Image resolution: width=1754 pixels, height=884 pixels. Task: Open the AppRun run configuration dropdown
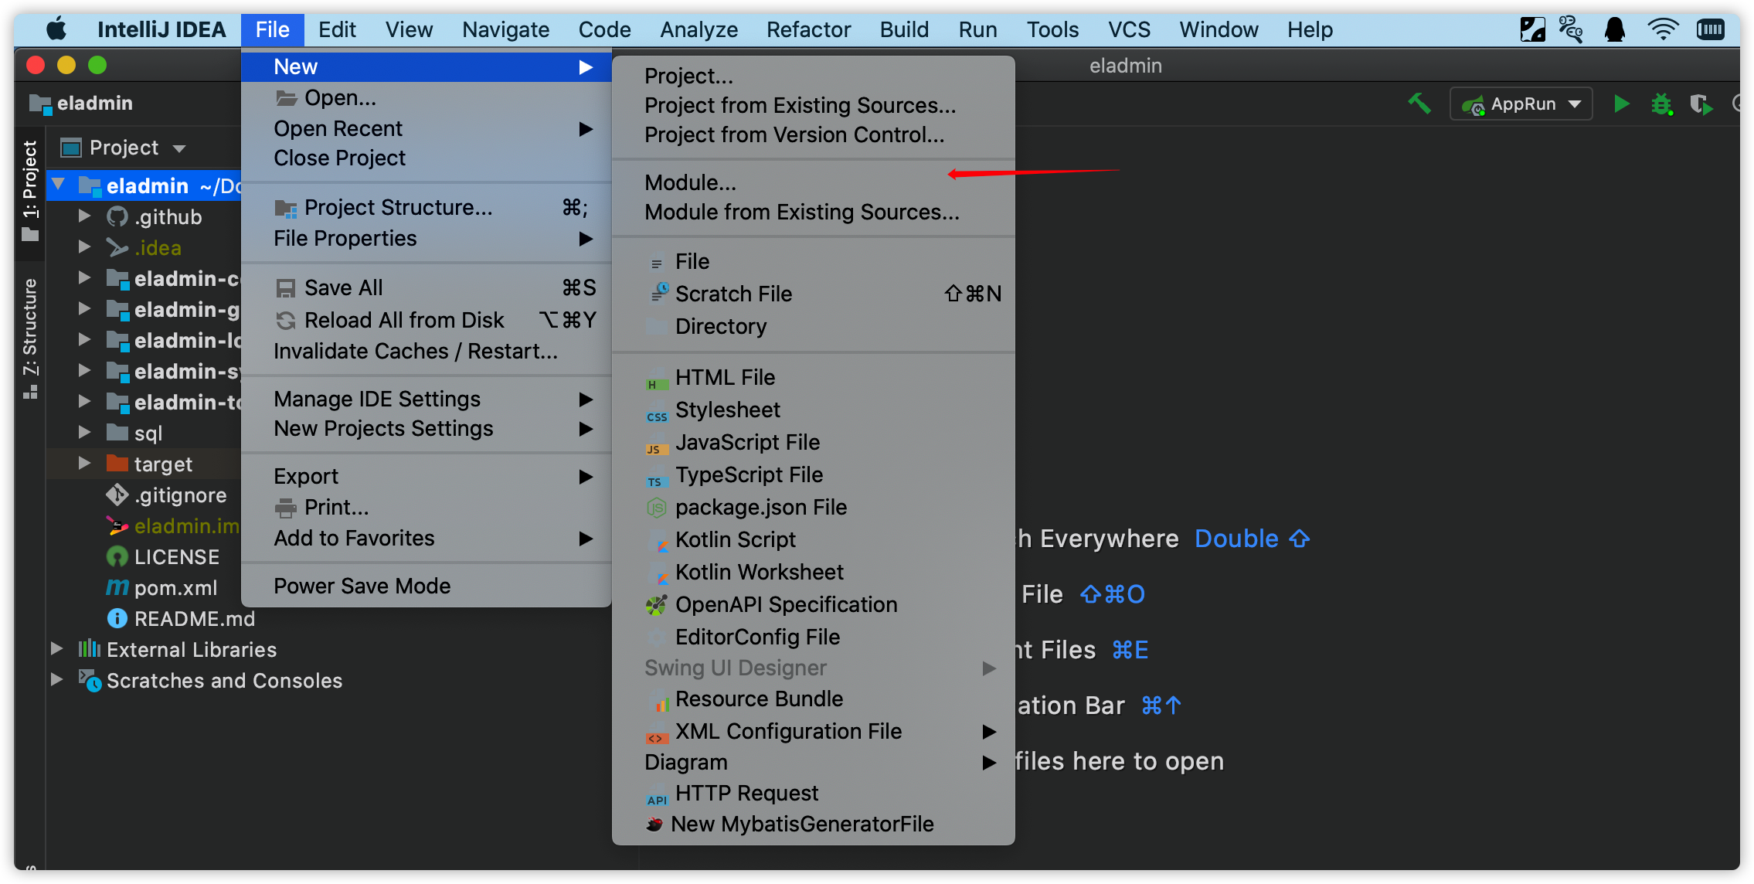1521,104
